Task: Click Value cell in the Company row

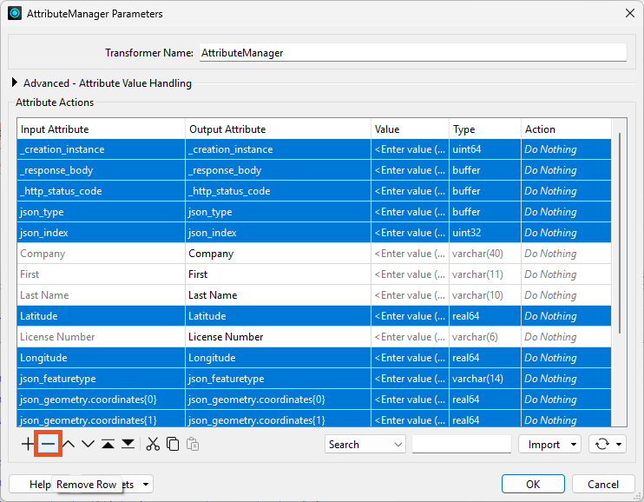Action: coord(410,254)
